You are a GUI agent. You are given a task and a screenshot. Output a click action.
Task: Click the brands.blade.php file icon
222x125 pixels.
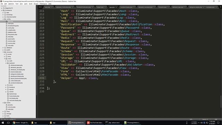[9, 72]
